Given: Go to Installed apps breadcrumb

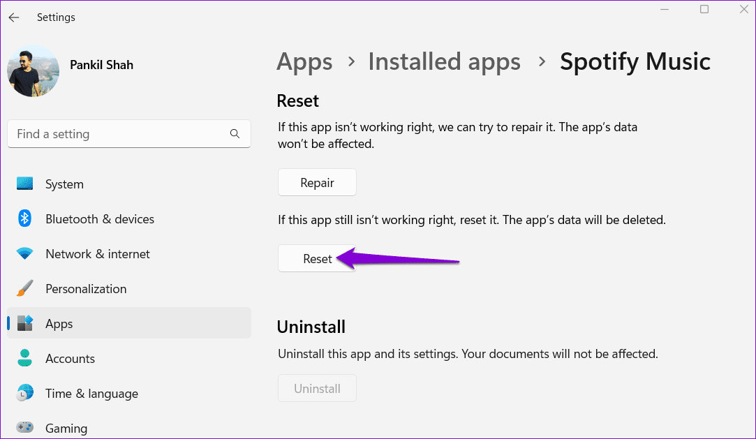Looking at the screenshot, I should click(x=444, y=62).
